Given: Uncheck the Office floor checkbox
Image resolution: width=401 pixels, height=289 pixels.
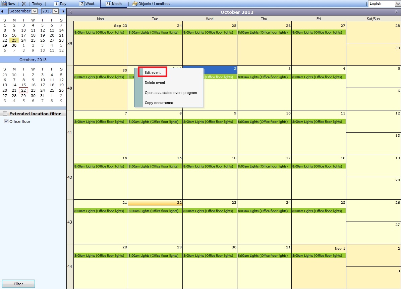Looking at the screenshot, I should pyautogui.click(x=6, y=121).
